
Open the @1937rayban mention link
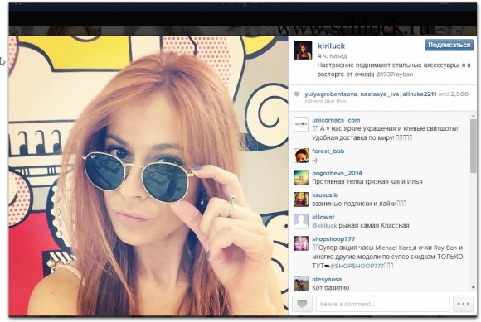(x=394, y=74)
